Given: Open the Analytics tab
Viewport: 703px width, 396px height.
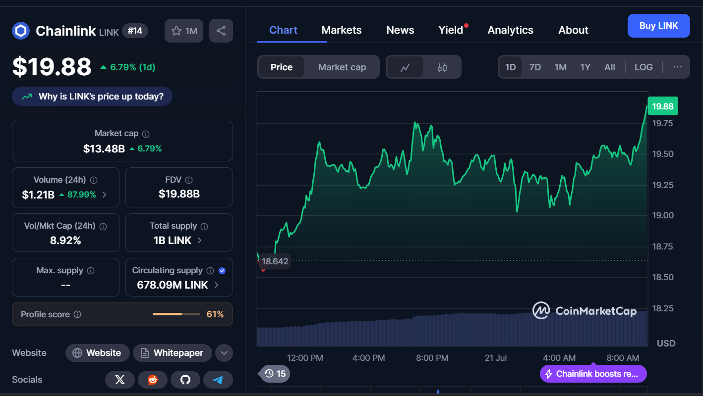Looking at the screenshot, I should [511, 30].
